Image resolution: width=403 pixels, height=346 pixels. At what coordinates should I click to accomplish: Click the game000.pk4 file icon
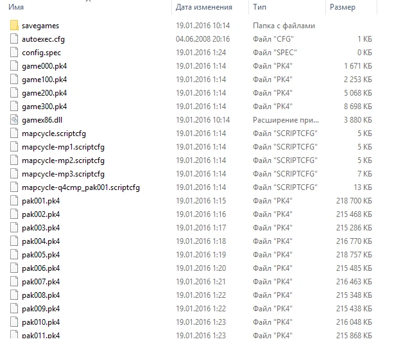(14, 66)
